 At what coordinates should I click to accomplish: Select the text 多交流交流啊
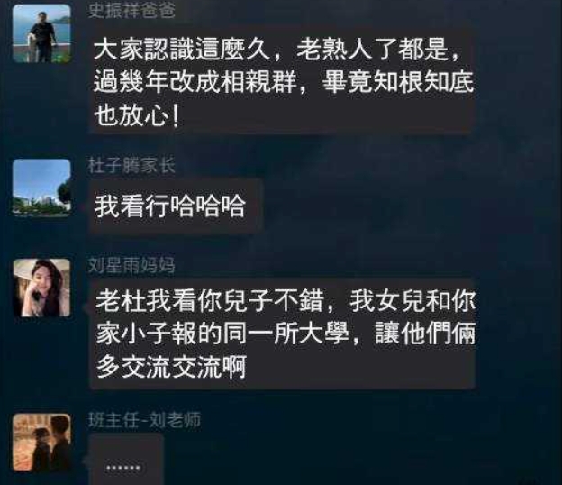point(171,367)
